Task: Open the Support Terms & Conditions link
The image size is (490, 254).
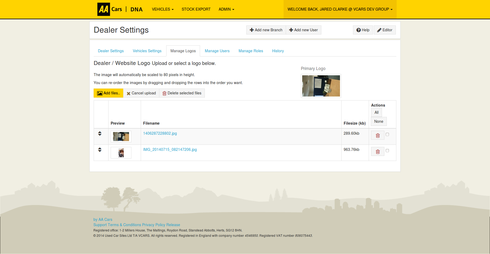Action: click(117, 225)
